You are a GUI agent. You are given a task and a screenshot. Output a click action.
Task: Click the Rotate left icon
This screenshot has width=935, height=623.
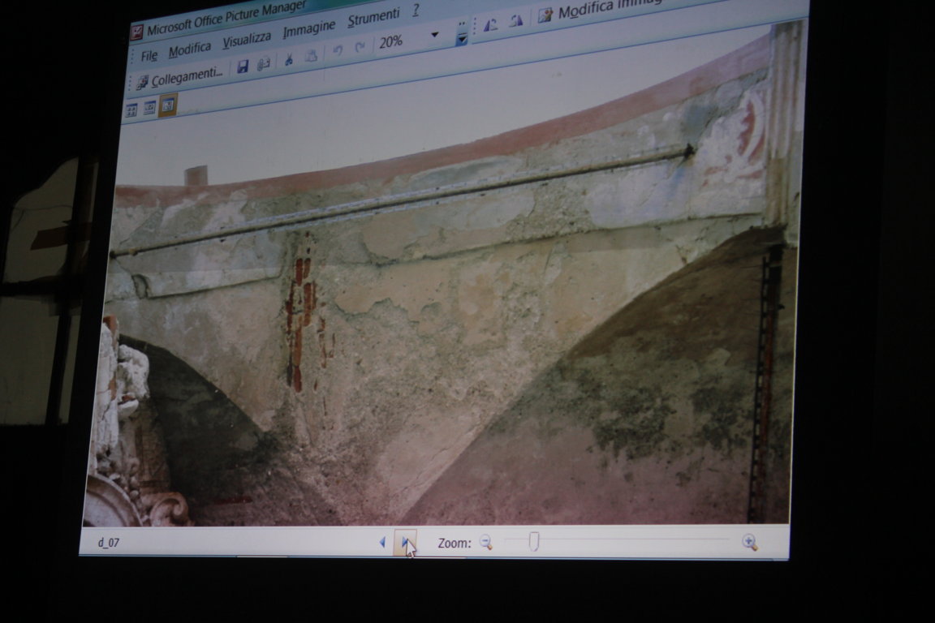(490, 24)
